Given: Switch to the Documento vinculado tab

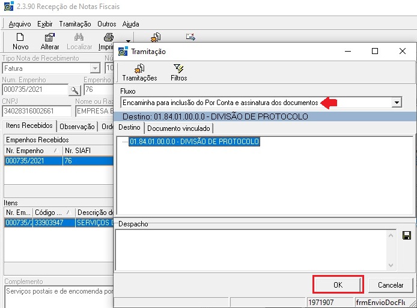Looking at the screenshot, I should 178,128.
